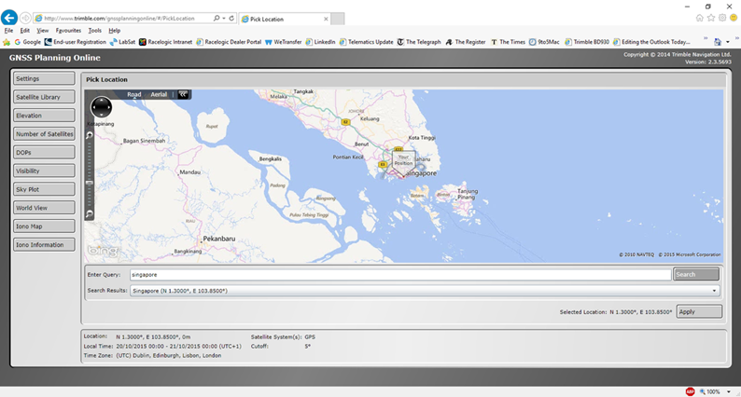Collapse the map style bar chevron
This screenshot has width=741, height=397.
pos(183,94)
